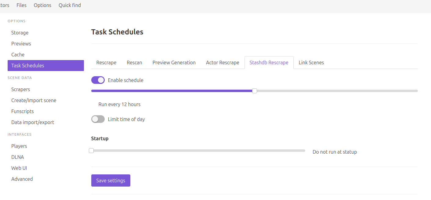Click the Run every 12 hours slider handle
Screen dimensions: 431x200
click(x=255, y=91)
